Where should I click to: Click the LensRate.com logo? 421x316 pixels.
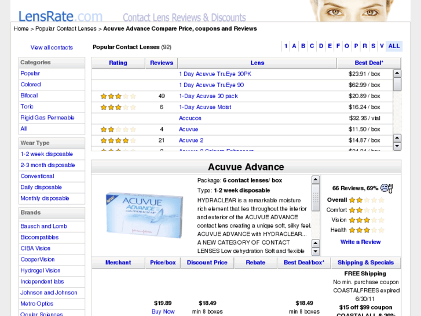pyautogui.click(x=60, y=16)
